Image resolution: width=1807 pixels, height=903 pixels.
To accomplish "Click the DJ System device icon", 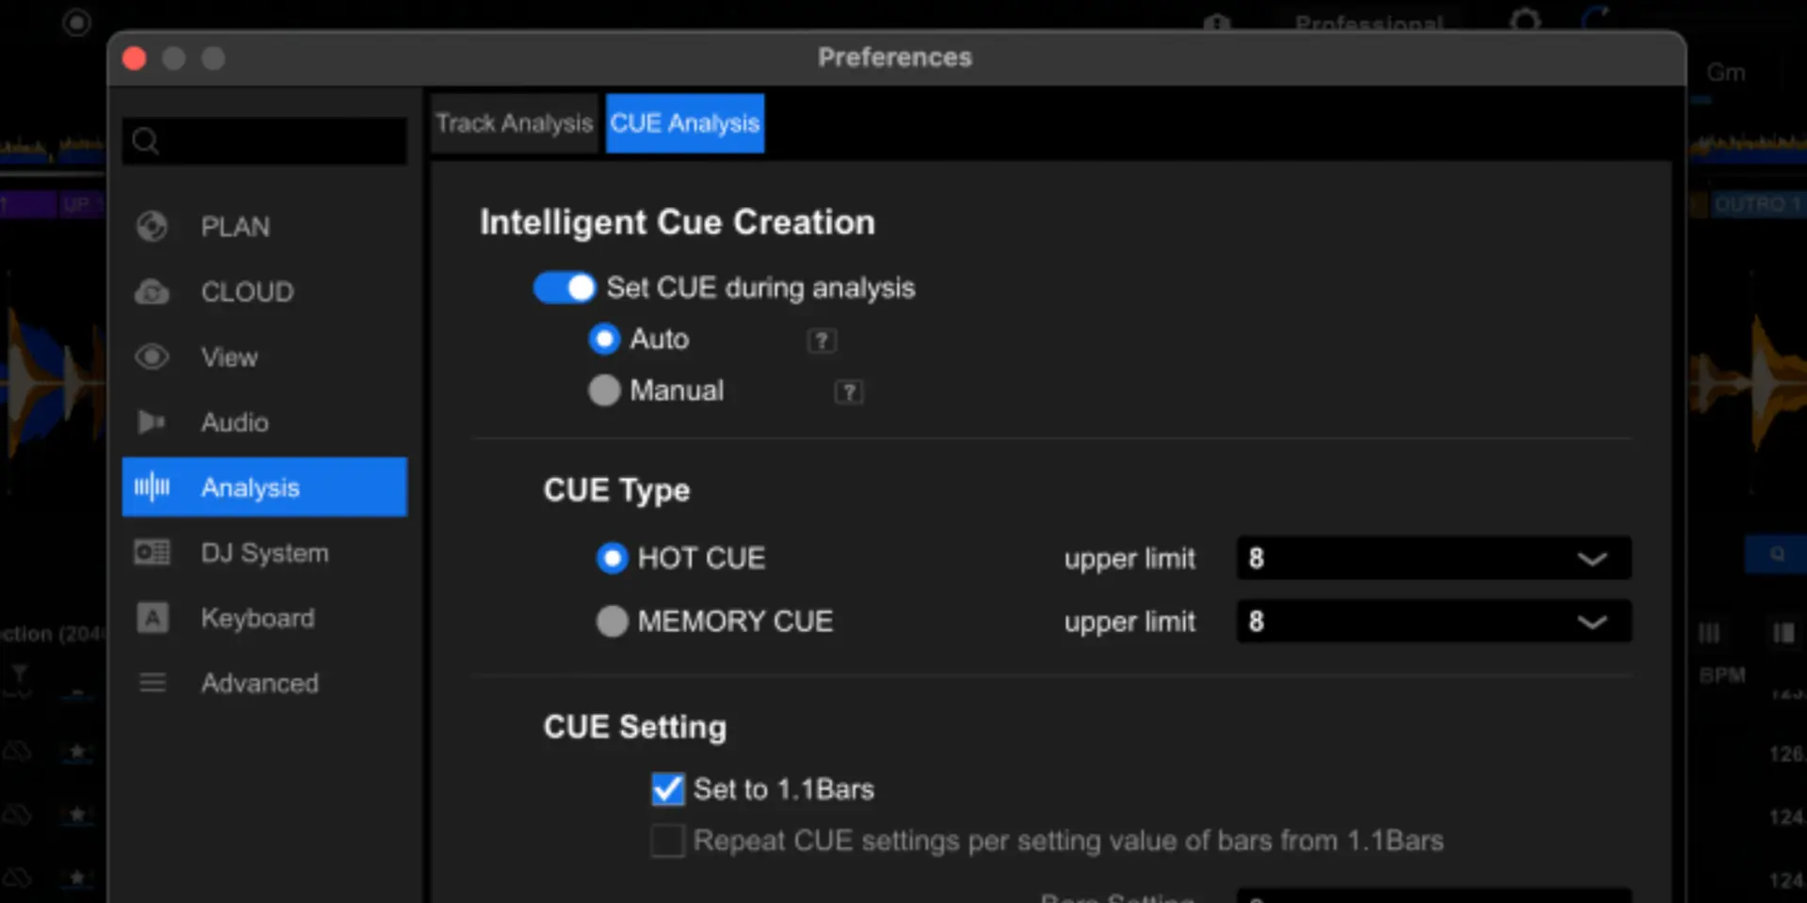I will (152, 552).
